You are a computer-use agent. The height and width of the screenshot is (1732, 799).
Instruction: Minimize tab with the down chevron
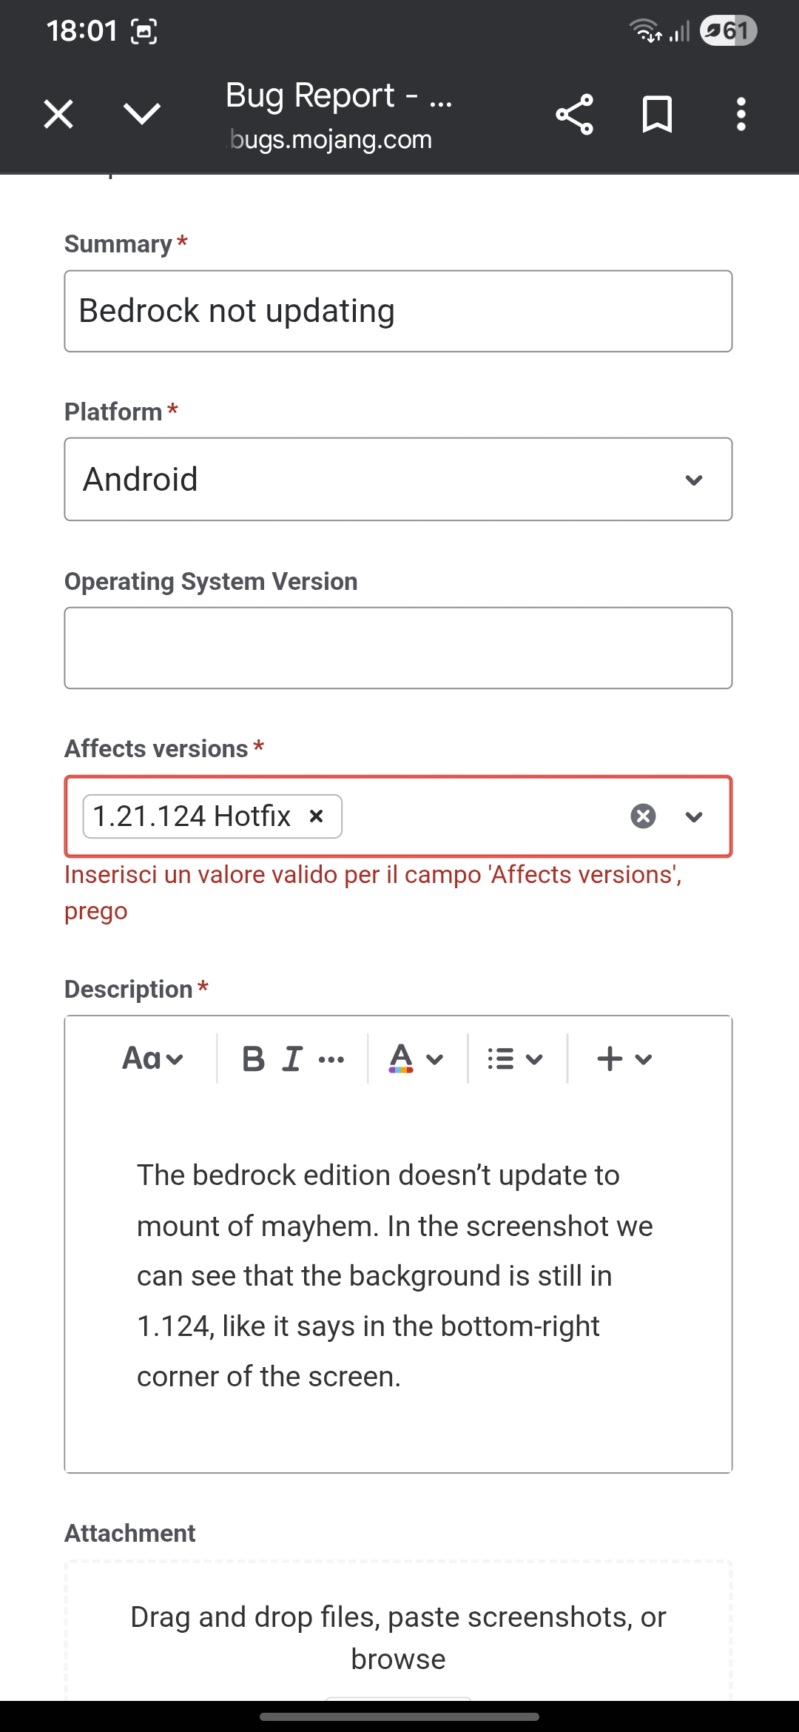pos(141,114)
